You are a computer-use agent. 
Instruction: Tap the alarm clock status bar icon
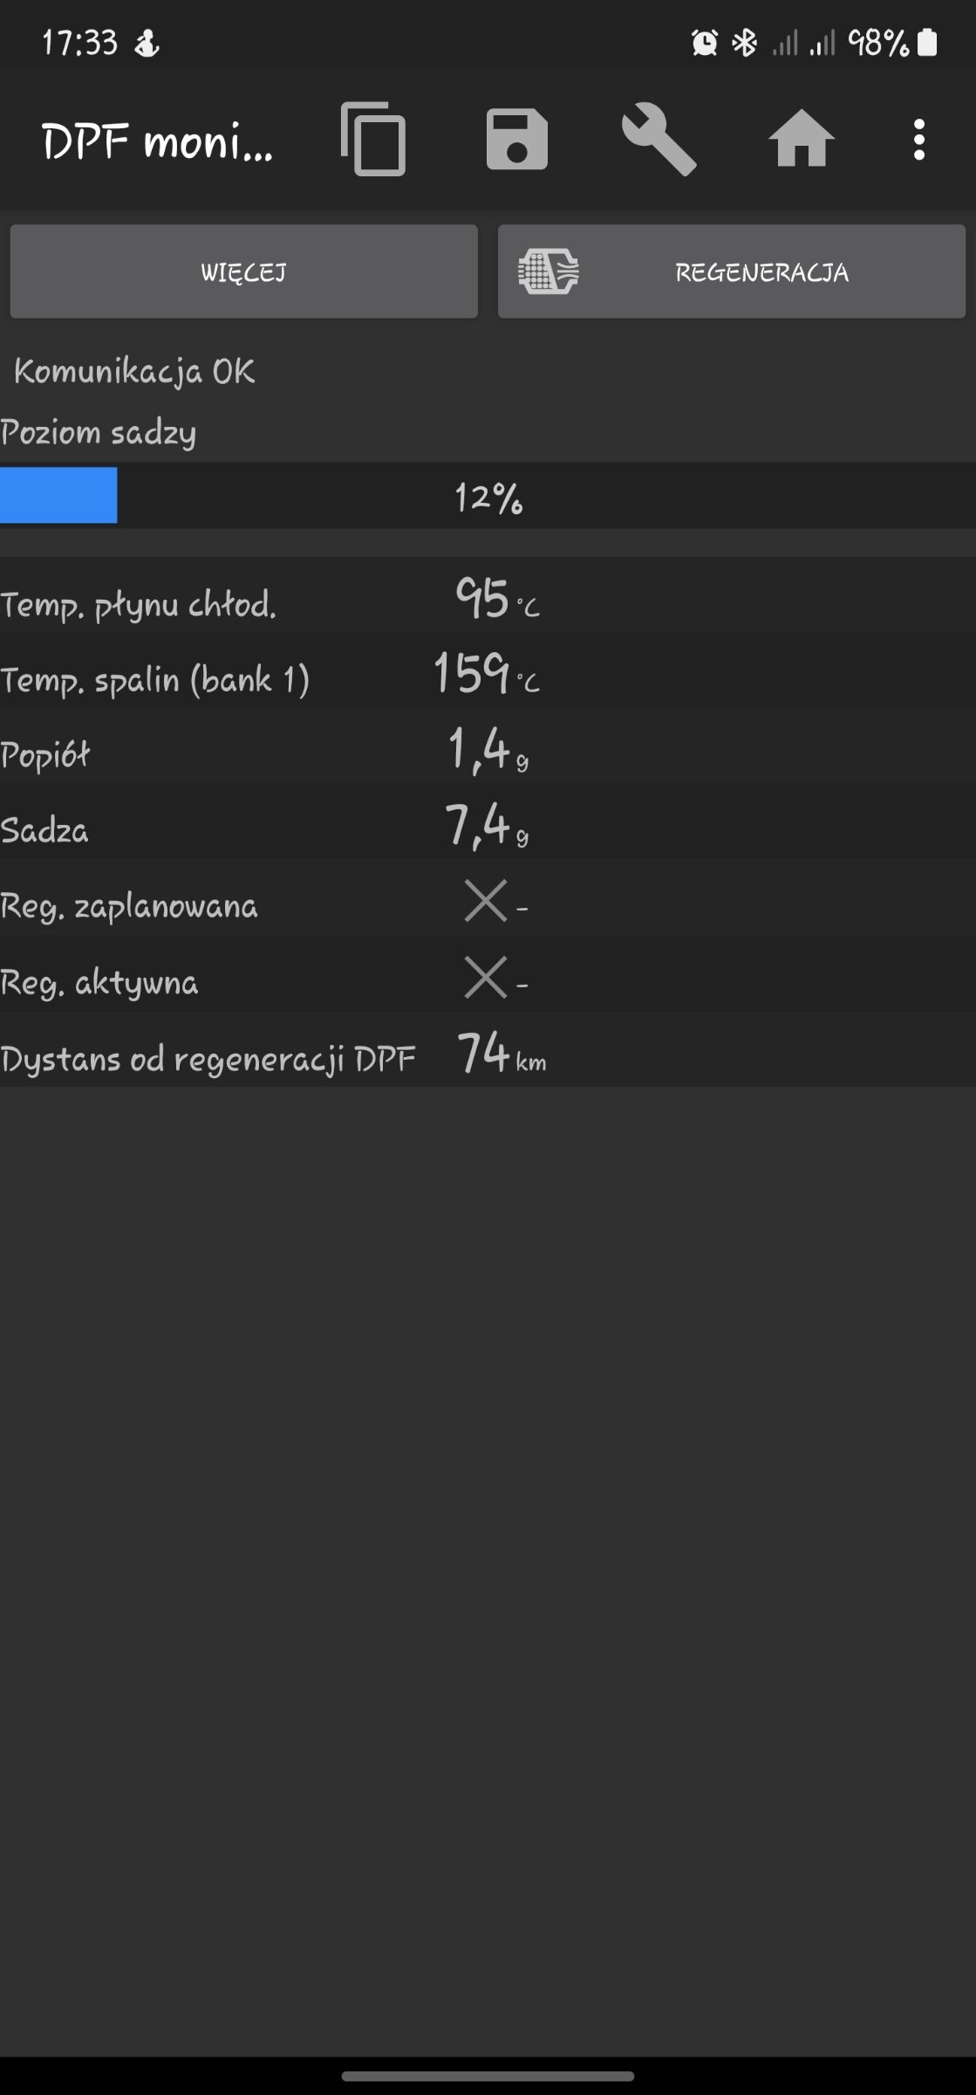pos(704,42)
